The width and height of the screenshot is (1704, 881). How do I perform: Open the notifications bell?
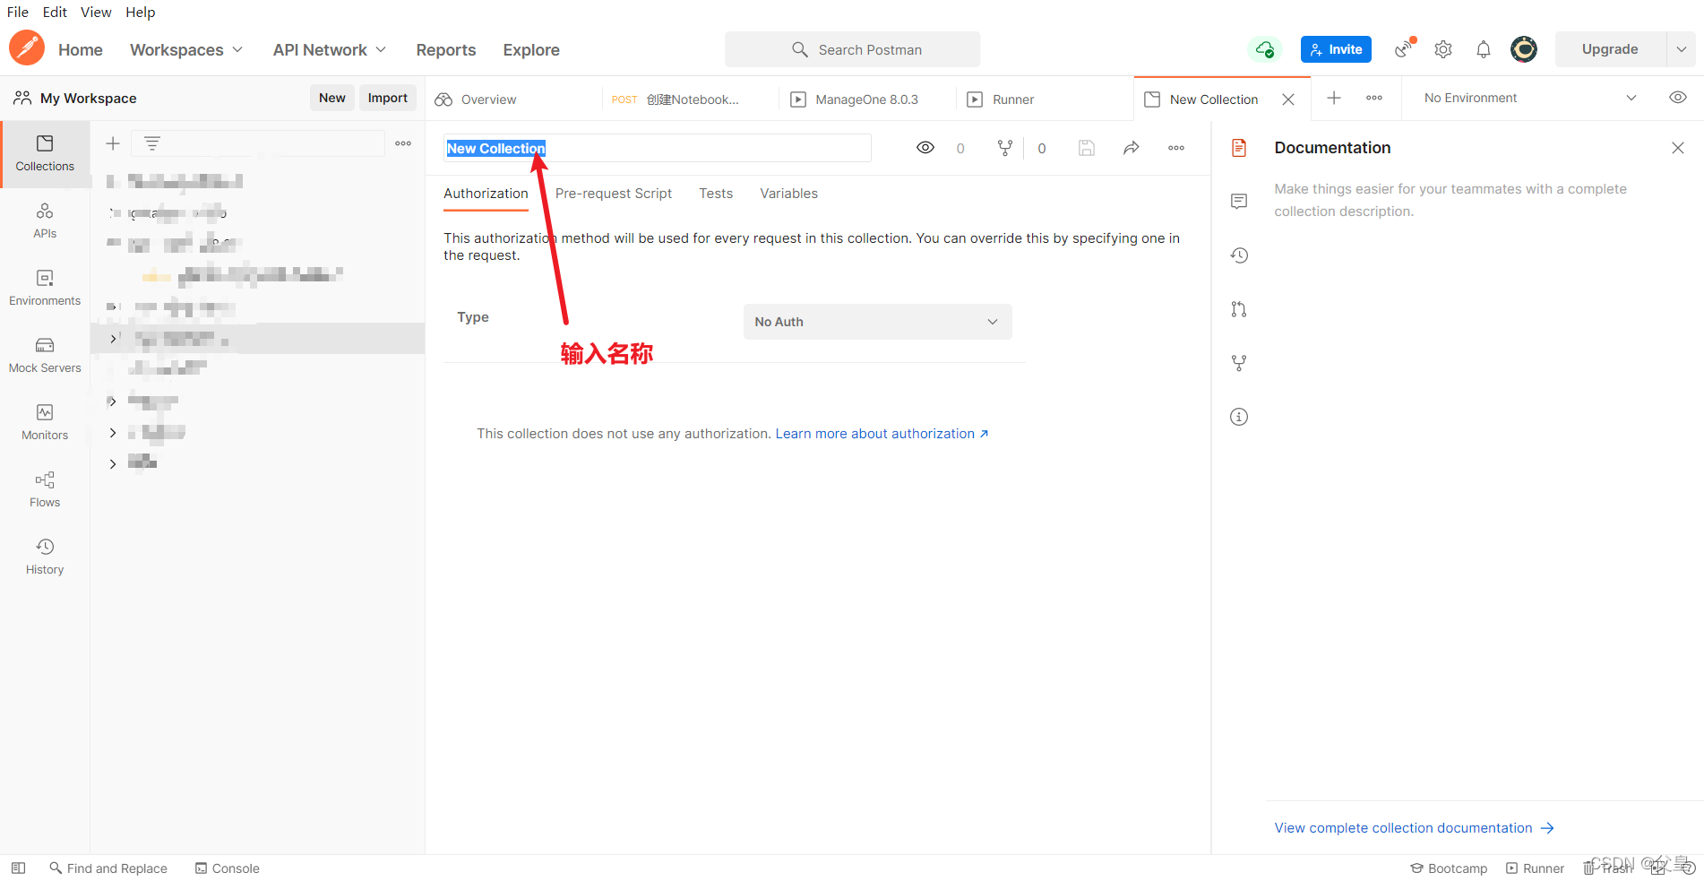click(1484, 49)
